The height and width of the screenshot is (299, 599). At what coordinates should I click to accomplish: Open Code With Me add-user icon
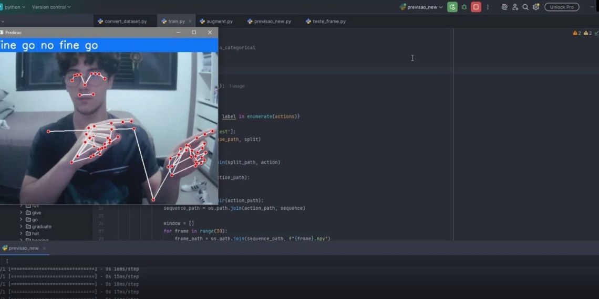tap(515, 7)
